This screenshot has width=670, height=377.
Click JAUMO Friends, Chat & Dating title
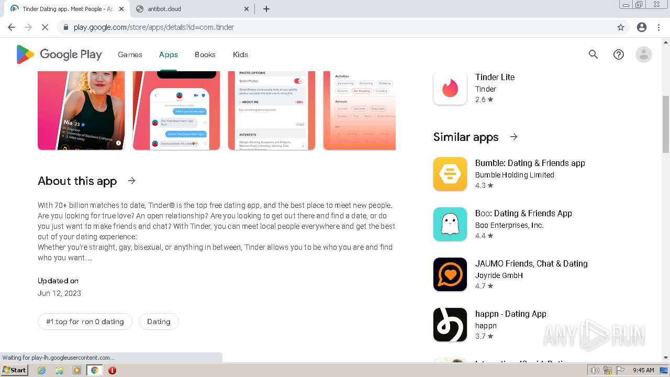pyautogui.click(x=531, y=263)
